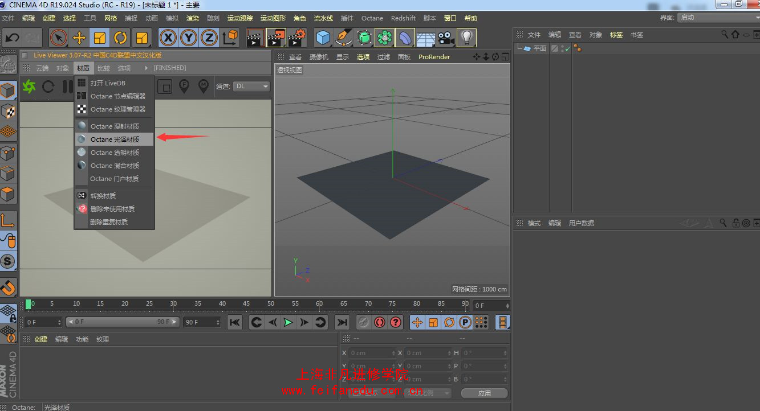Click the Octane material tag on 平面

(578, 48)
